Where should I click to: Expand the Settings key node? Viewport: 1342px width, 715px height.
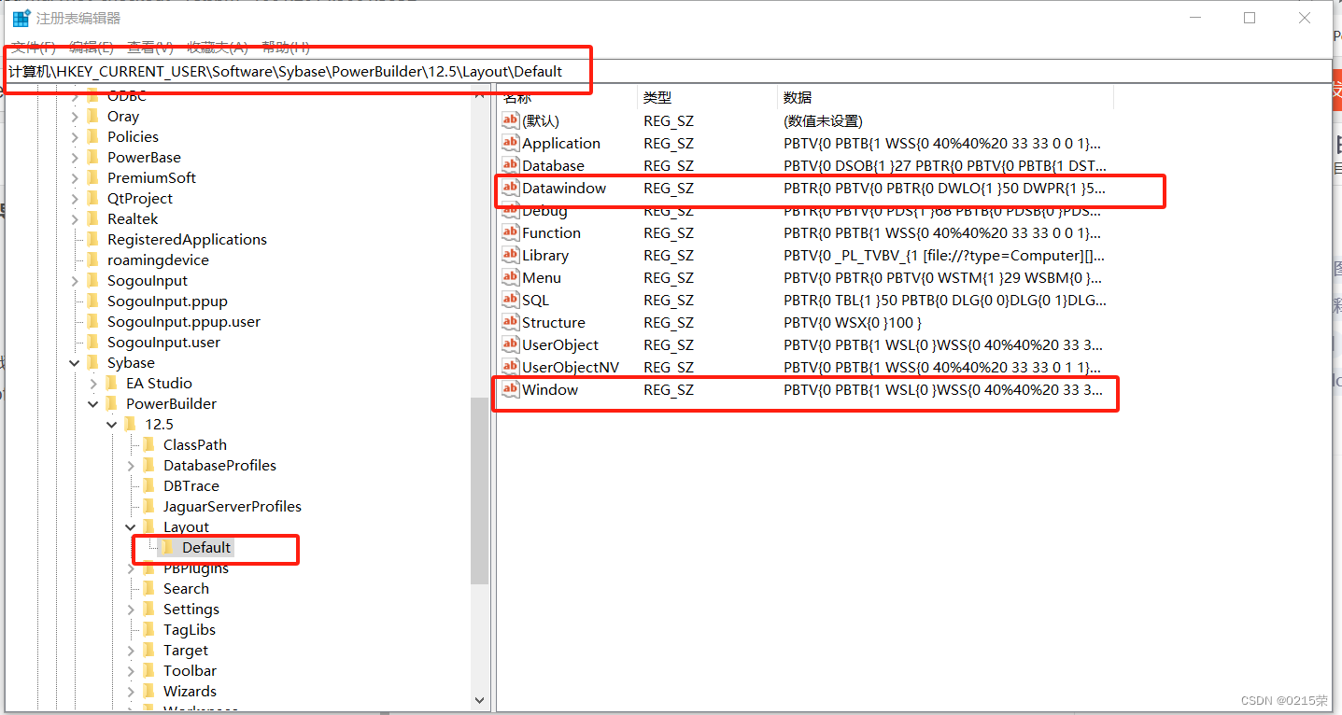(131, 610)
